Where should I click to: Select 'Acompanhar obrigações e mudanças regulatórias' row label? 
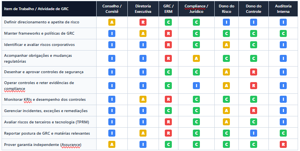[38, 58]
